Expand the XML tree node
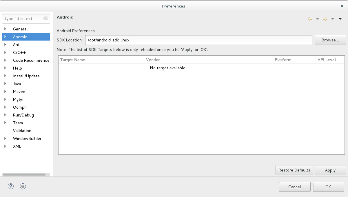 5,146
